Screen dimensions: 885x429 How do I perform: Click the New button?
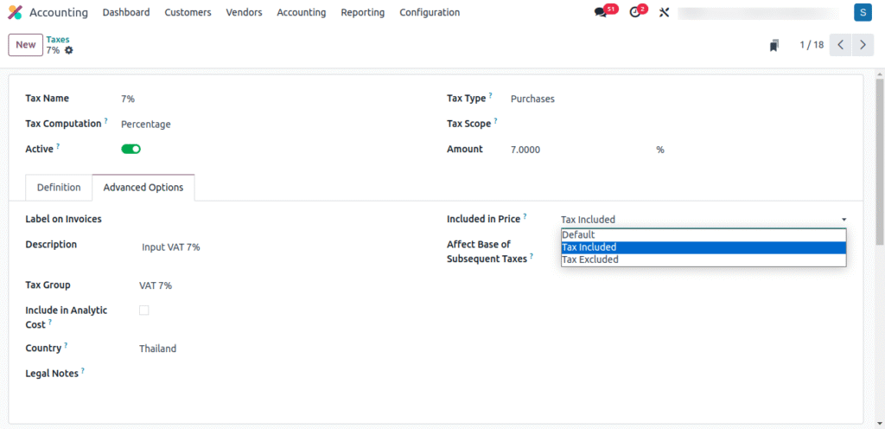click(25, 45)
